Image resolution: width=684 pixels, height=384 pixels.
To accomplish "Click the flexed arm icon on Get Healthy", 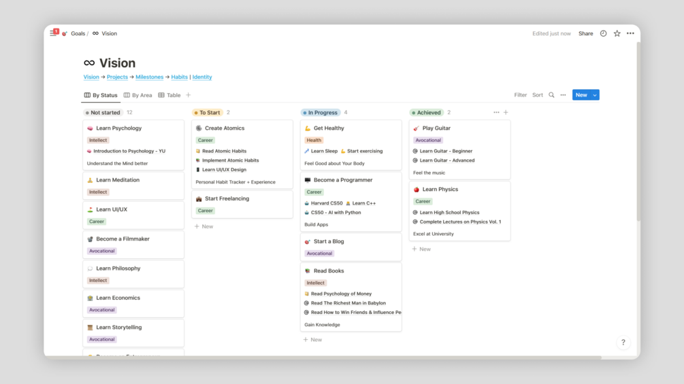I will click(308, 128).
